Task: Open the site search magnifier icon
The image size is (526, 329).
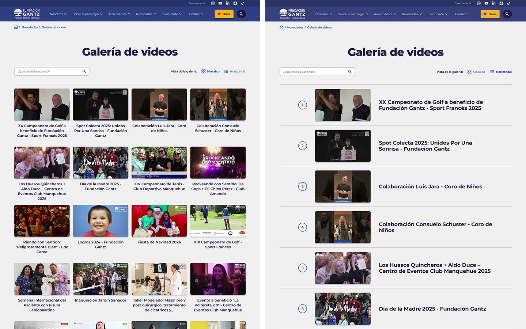Action: pyautogui.click(x=241, y=14)
